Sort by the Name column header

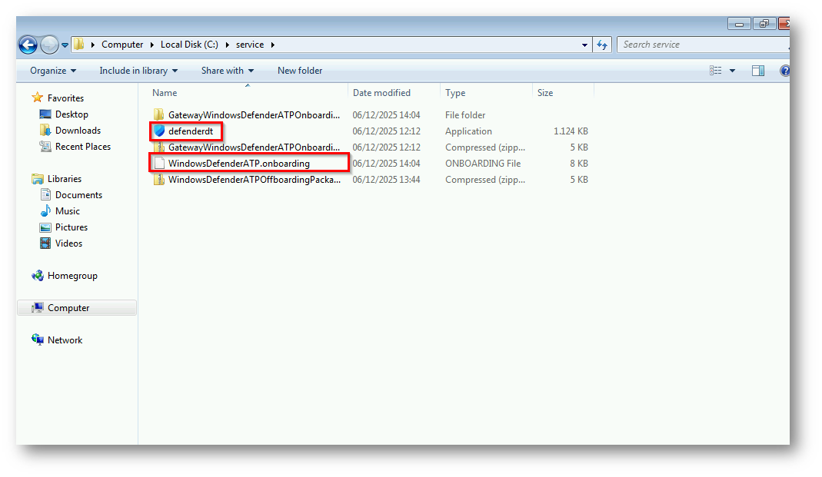(x=165, y=93)
